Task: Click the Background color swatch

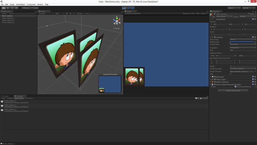Action: [242, 42]
